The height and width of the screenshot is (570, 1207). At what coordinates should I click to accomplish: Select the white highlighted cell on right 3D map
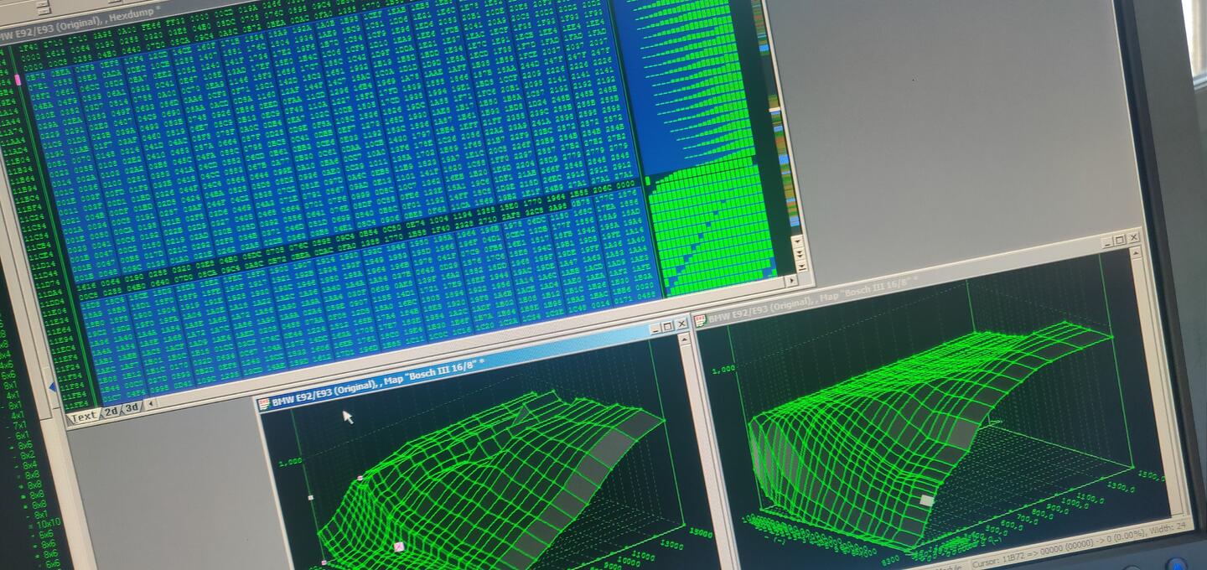[926, 500]
